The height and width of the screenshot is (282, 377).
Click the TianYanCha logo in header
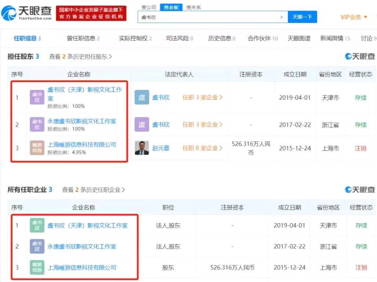[x=26, y=13]
